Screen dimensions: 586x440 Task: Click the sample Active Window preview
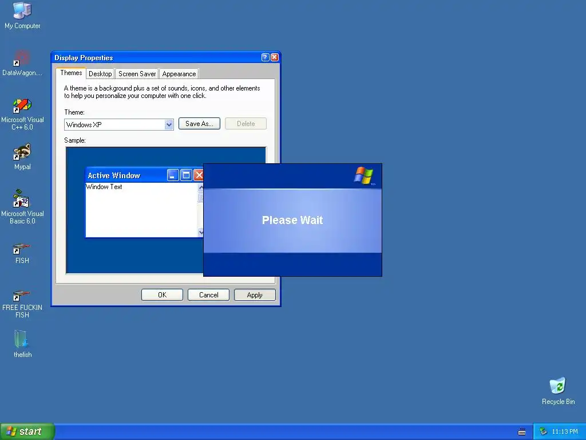click(x=144, y=202)
